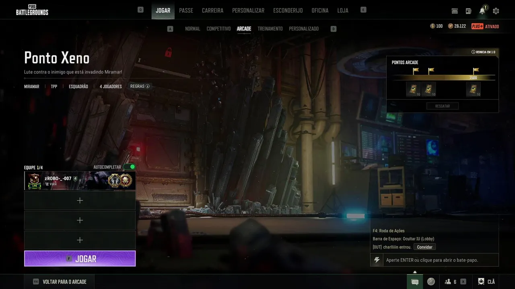Open the CARREIRA tab
515x289 pixels.
point(212,10)
